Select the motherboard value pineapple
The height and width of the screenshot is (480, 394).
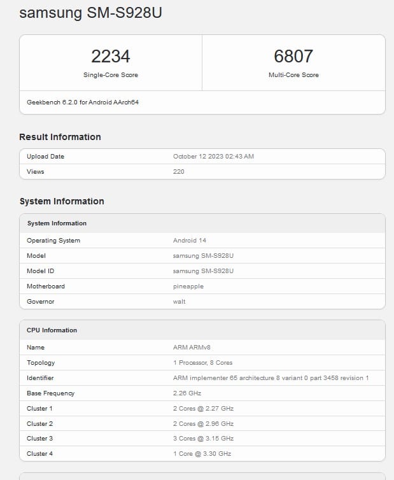pyautogui.click(x=188, y=286)
